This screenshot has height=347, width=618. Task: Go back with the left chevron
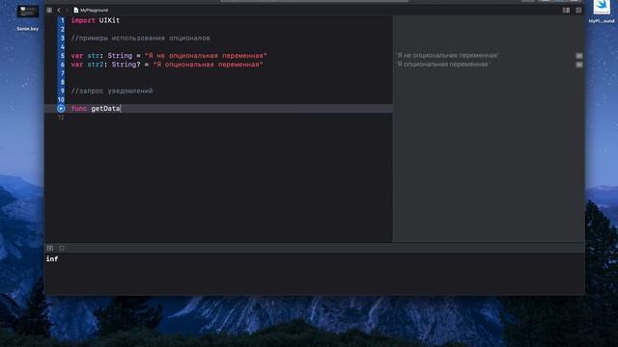59,11
